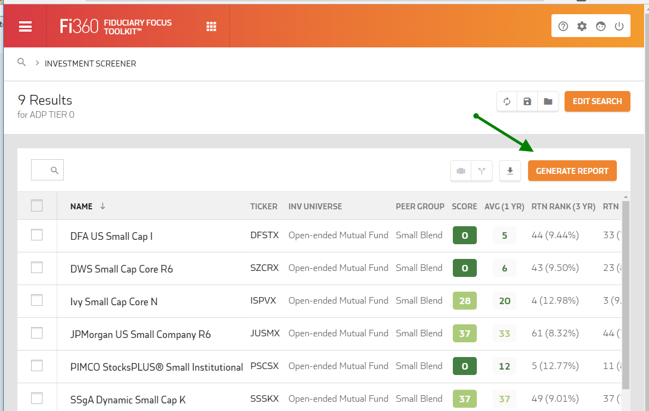Sort by the NAME column header
649x411 pixels.
tap(81, 207)
